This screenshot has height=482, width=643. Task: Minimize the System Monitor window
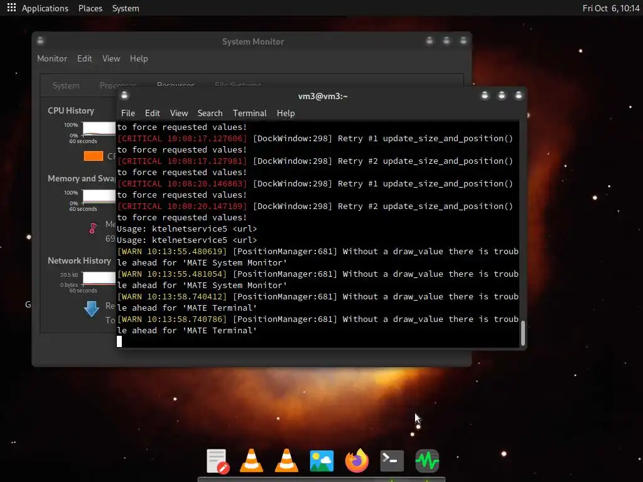pos(430,41)
